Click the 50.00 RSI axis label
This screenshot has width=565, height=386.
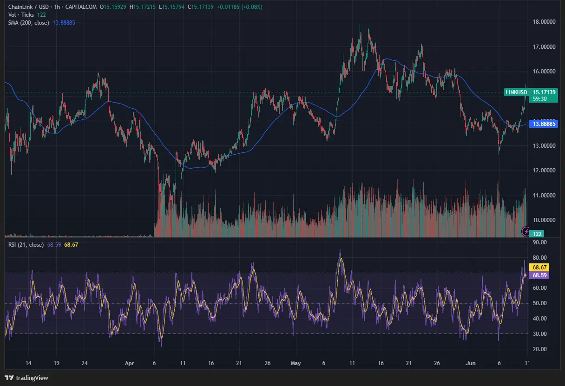[x=539, y=303]
